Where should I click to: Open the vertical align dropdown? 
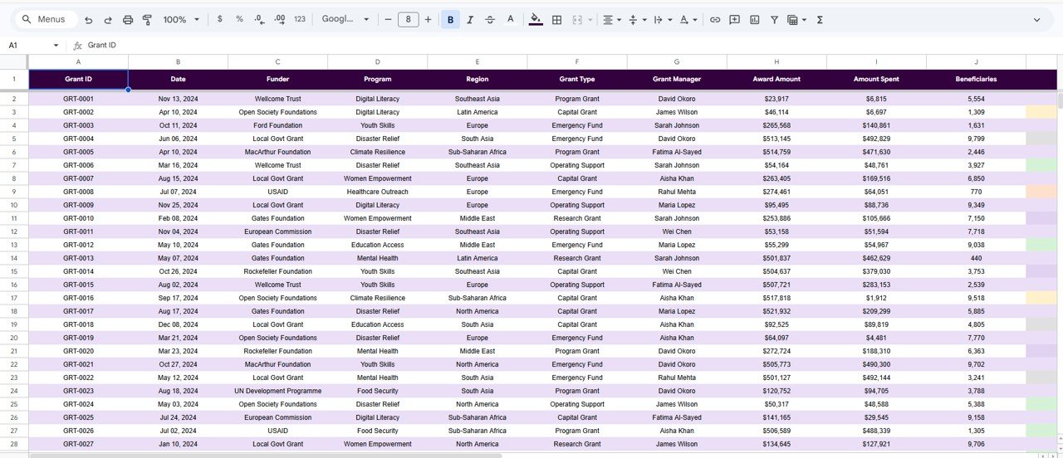tap(637, 19)
